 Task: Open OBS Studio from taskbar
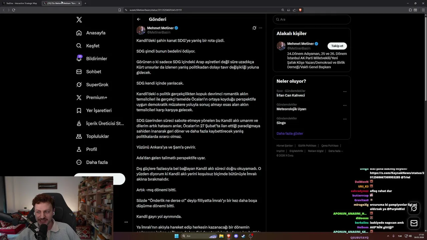point(251,236)
